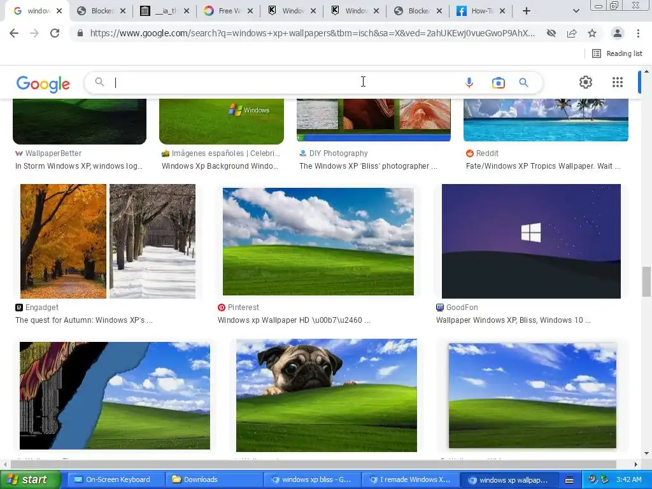This screenshot has height=489, width=652.
Task: Open the Windows Xp Background image result
Action: tap(222, 122)
